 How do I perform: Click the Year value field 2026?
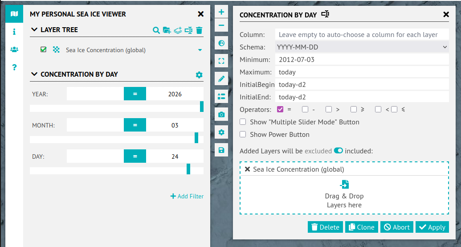(x=175, y=94)
